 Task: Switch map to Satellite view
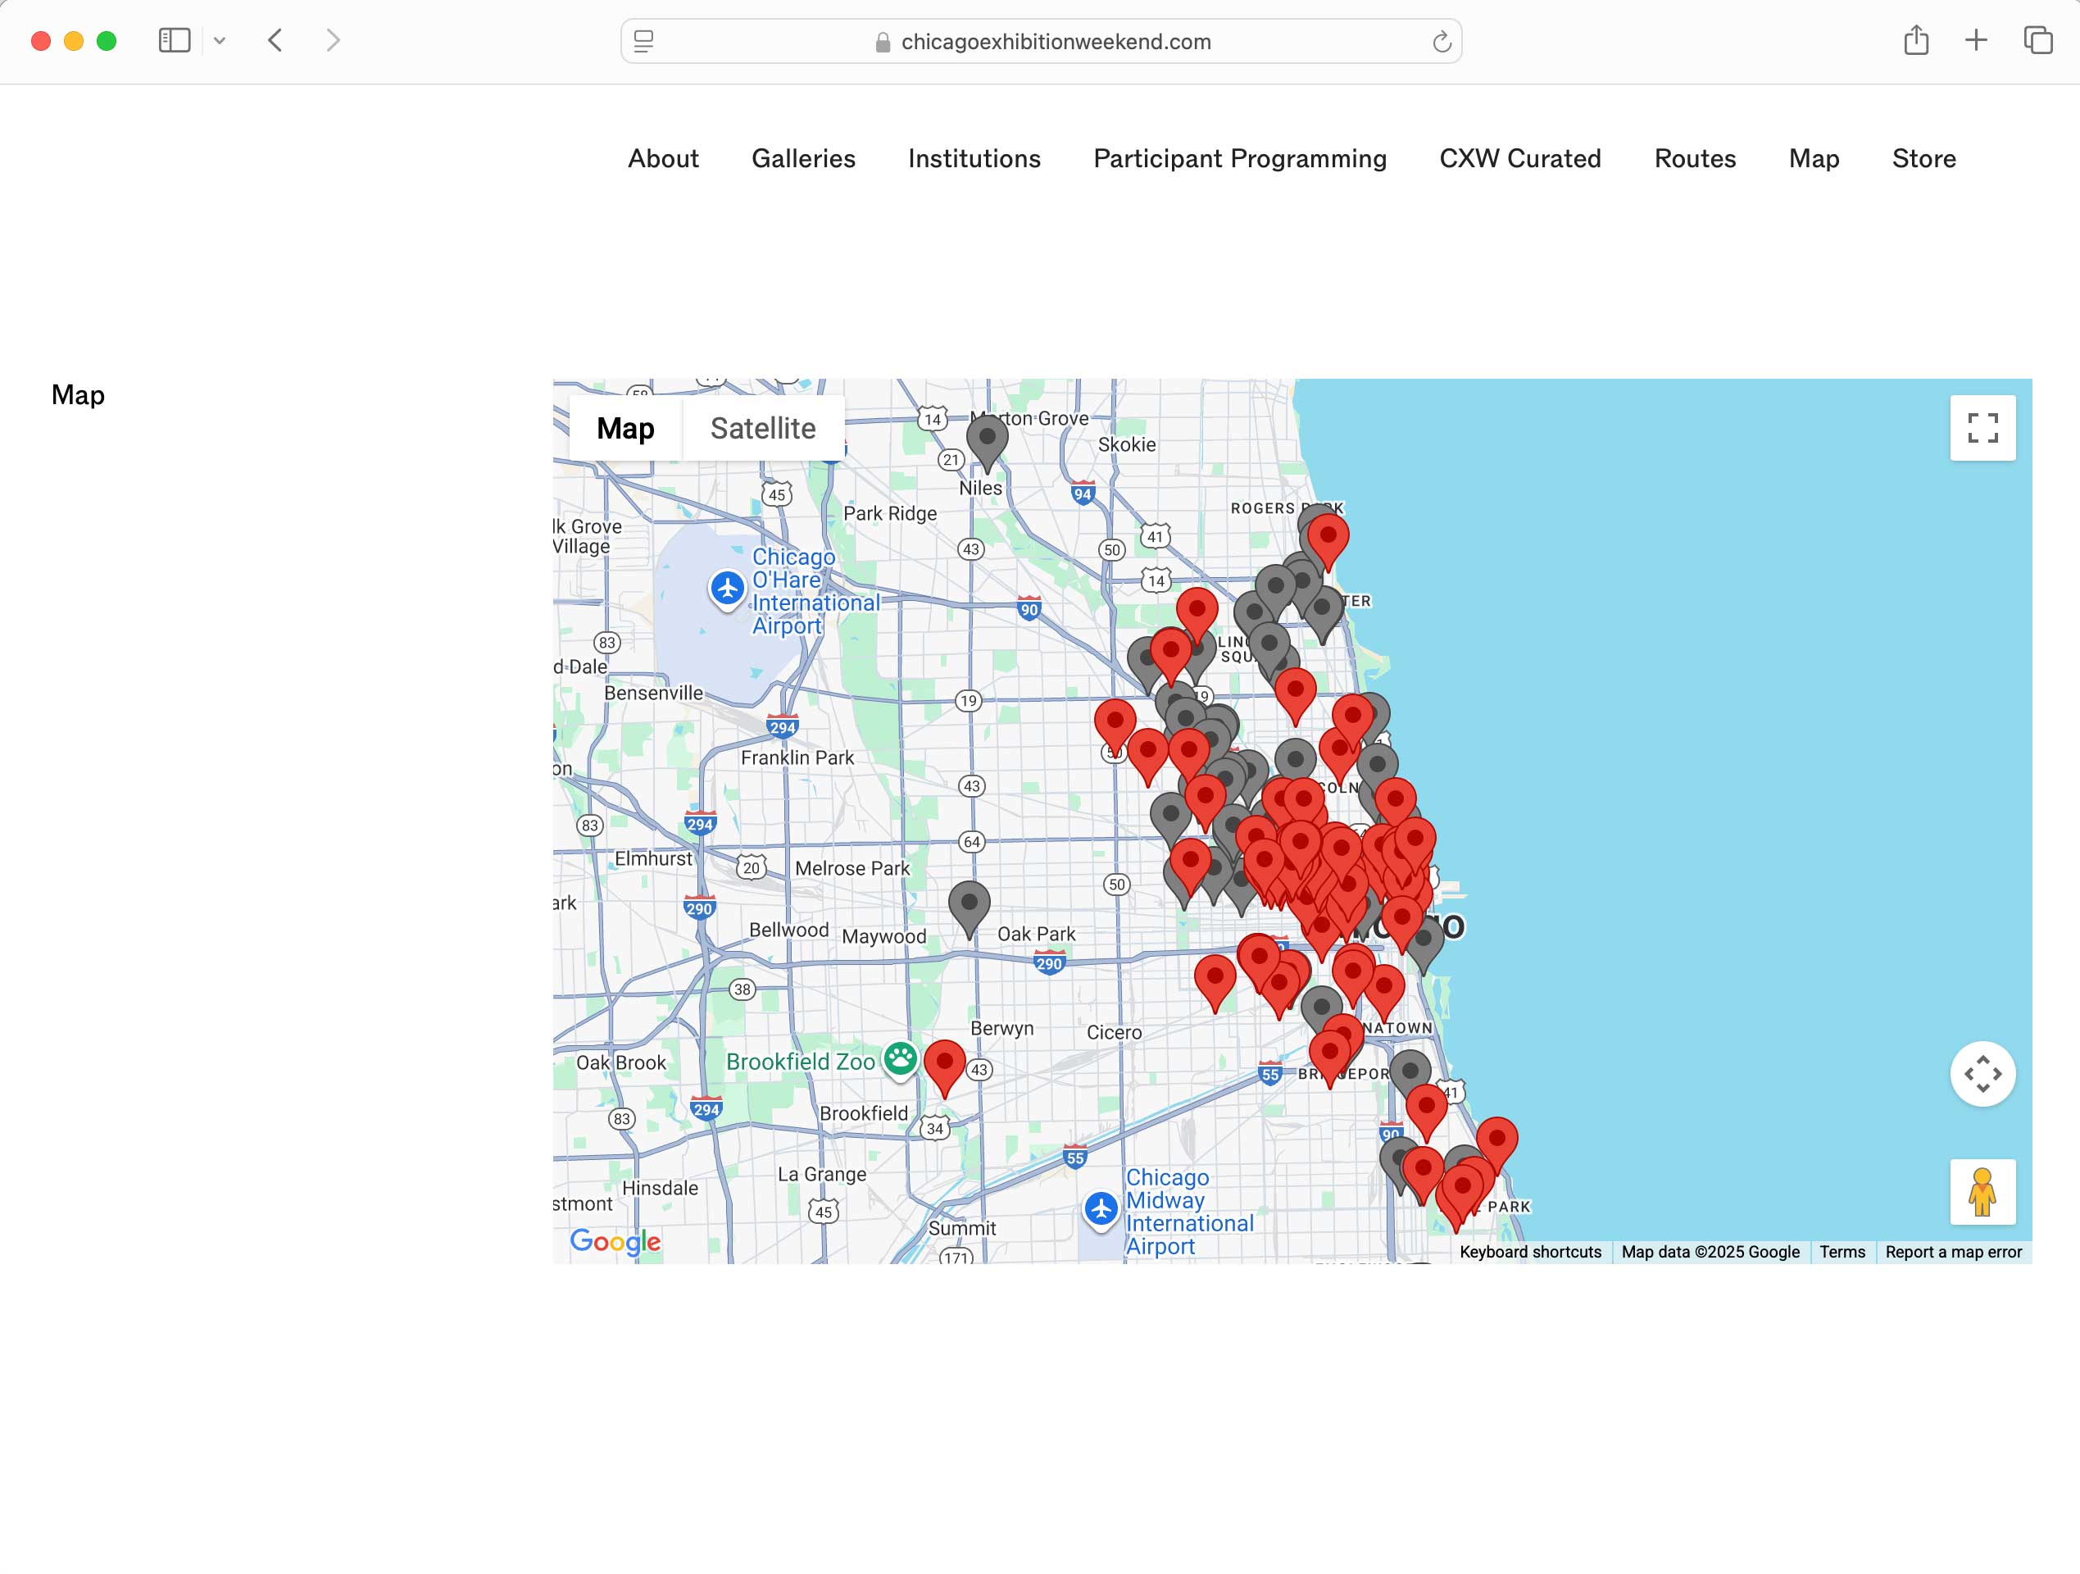point(763,428)
